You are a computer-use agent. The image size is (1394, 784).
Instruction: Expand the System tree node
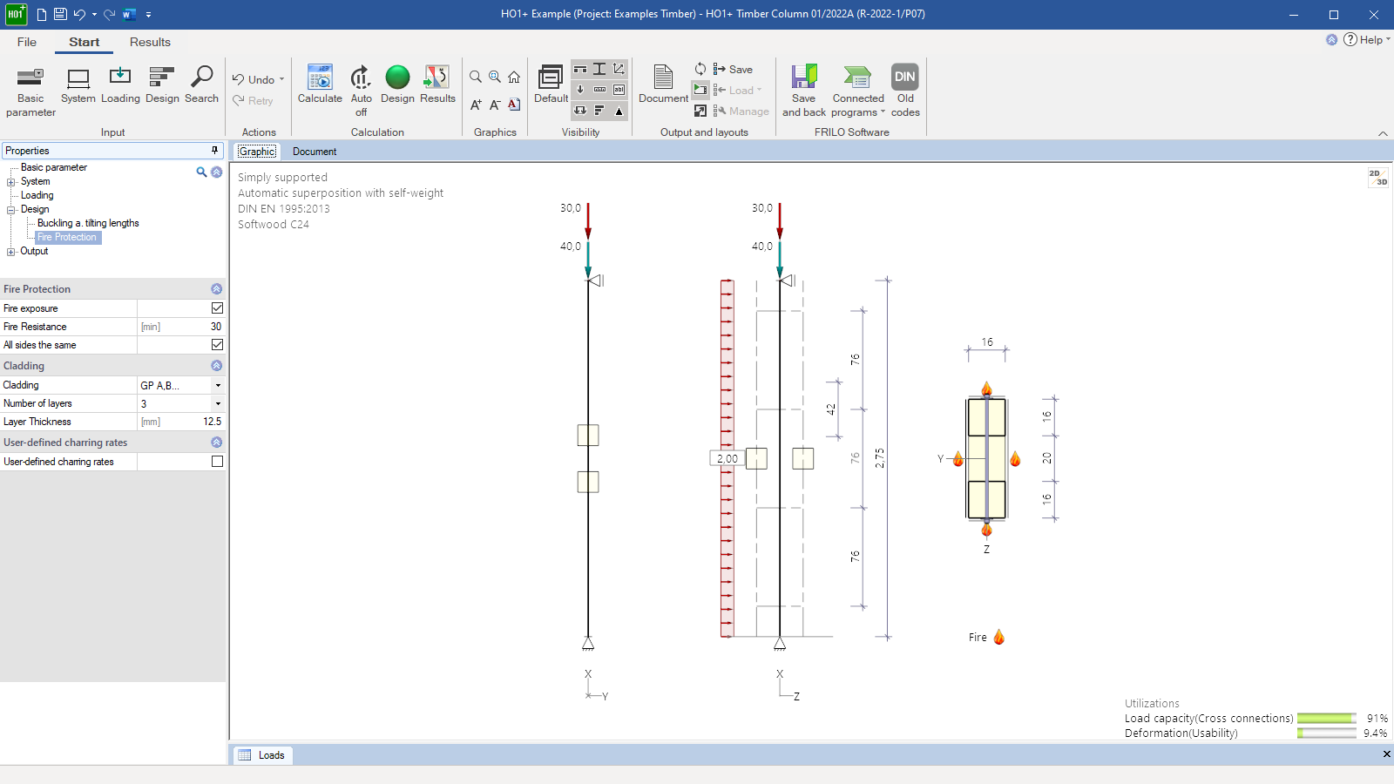[x=11, y=182]
